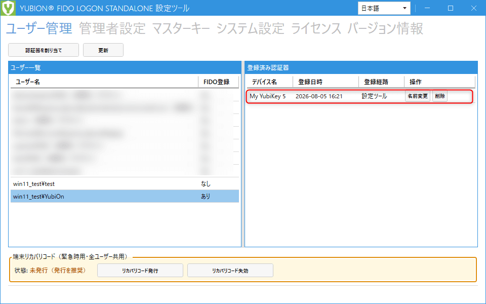486x304 pixels.
Task: Click the YubiOn shield logo icon
Action: click(8, 8)
